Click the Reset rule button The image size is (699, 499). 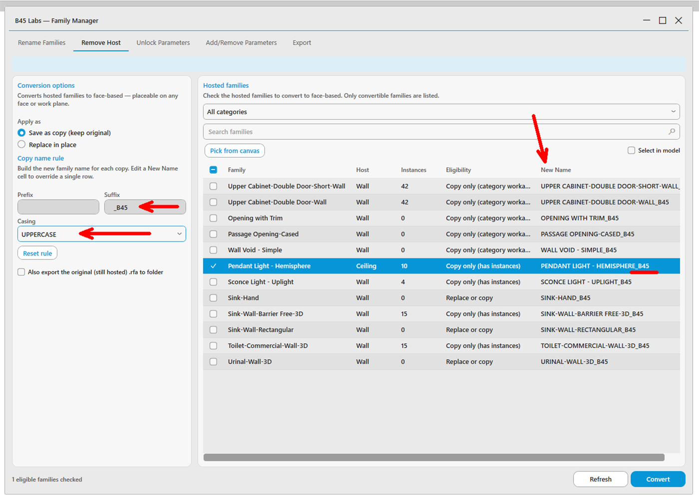click(37, 253)
